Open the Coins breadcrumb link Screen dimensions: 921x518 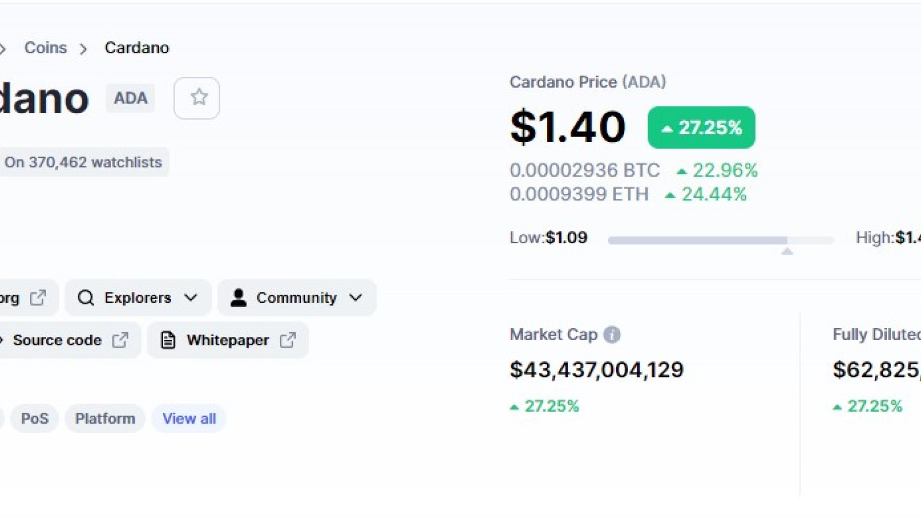coord(45,48)
